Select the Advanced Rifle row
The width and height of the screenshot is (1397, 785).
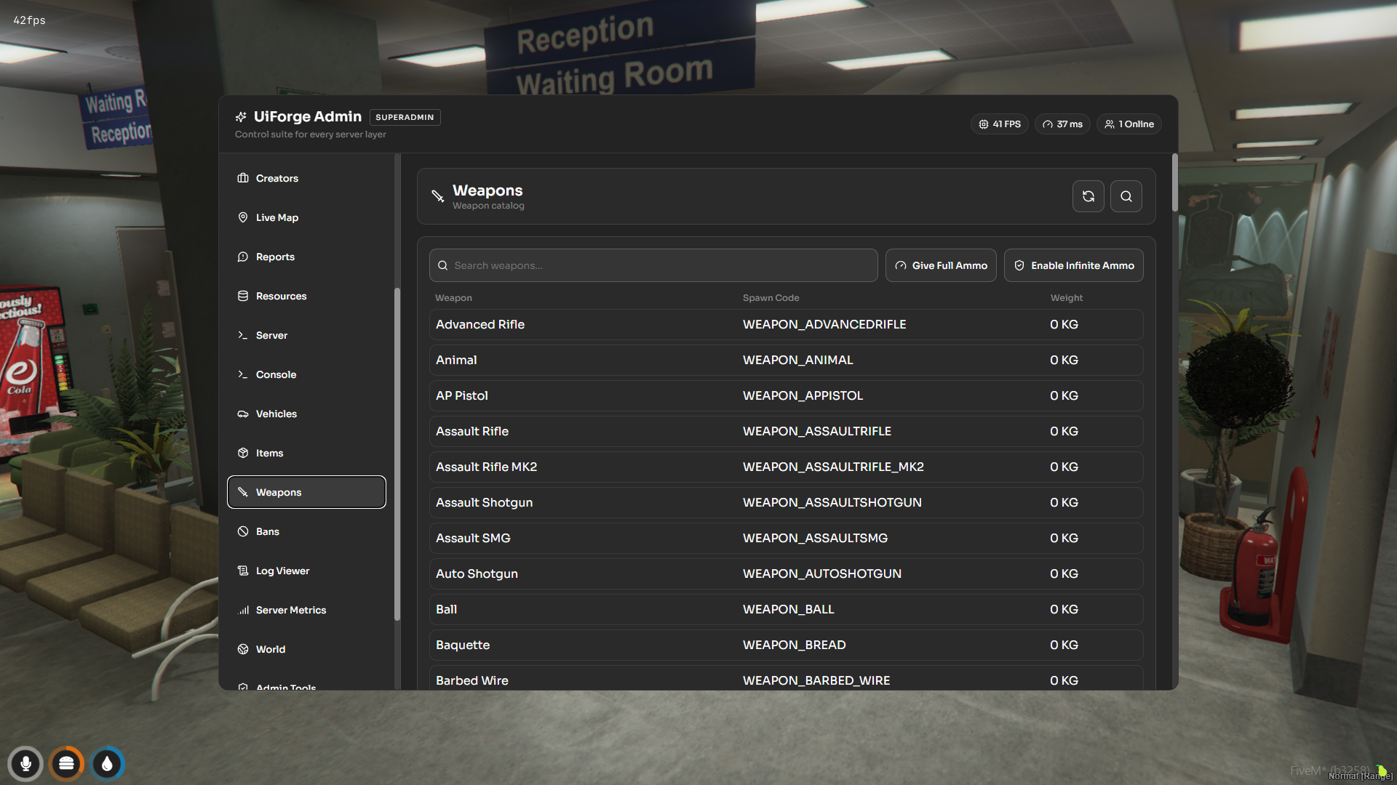[786, 324]
